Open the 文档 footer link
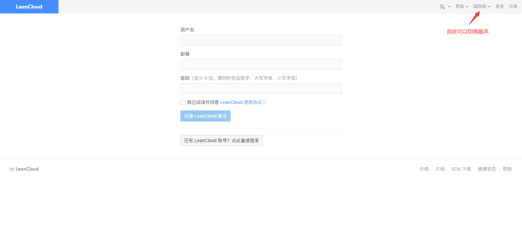Image resolution: width=522 pixels, height=247 pixels. [440, 169]
